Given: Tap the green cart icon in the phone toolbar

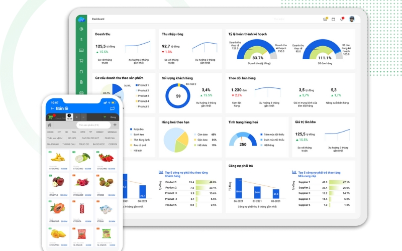Looking at the screenshot, I should point(51,117).
